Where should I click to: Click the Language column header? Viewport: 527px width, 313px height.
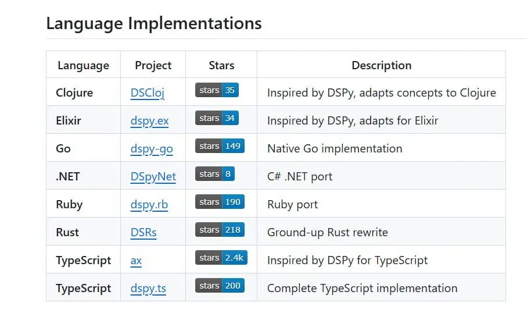tap(83, 65)
